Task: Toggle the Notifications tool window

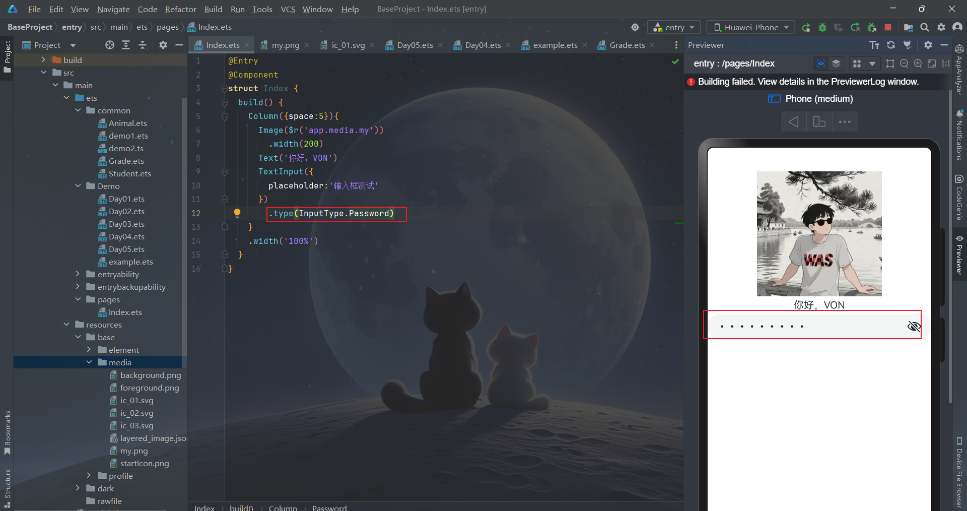Action: (959, 135)
